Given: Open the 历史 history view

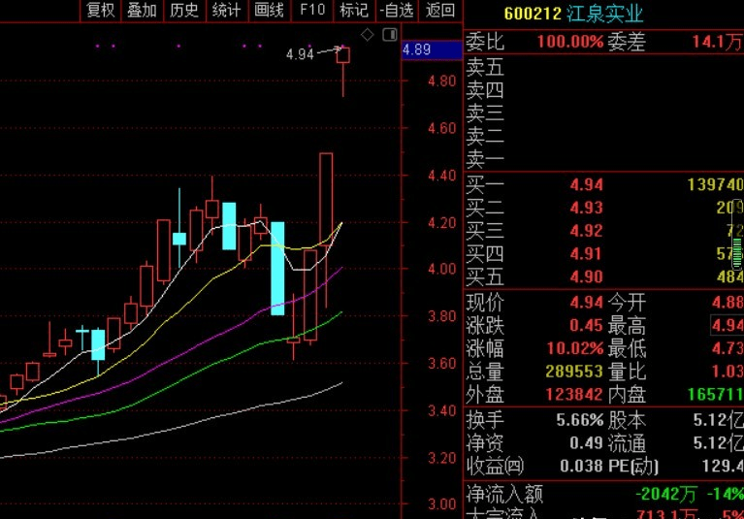Looking at the screenshot, I should click(183, 11).
